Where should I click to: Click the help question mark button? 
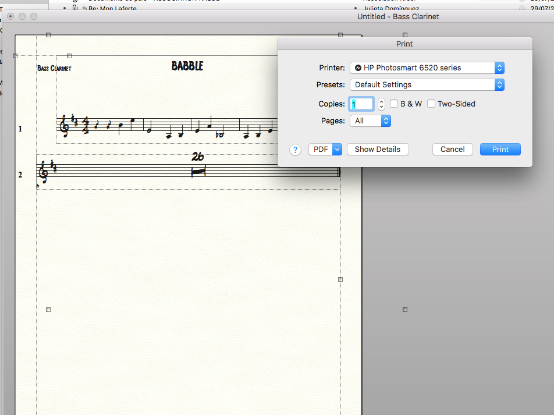pyautogui.click(x=296, y=150)
